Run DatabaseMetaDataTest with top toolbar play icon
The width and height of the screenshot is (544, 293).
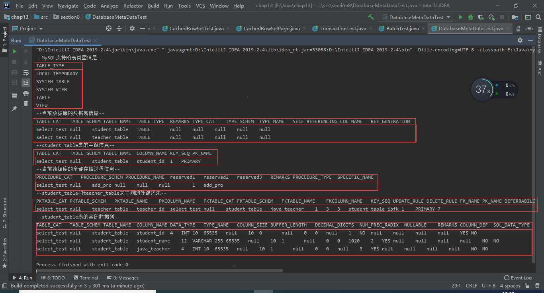tap(461, 17)
